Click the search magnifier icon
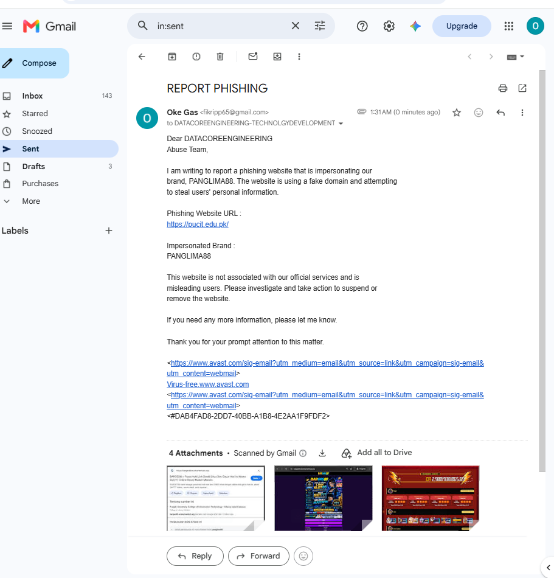This screenshot has width=554, height=578. click(x=142, y=26)
